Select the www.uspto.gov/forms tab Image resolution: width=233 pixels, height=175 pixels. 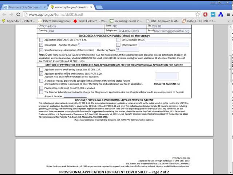pyautogui.click(x=71, y=7)
